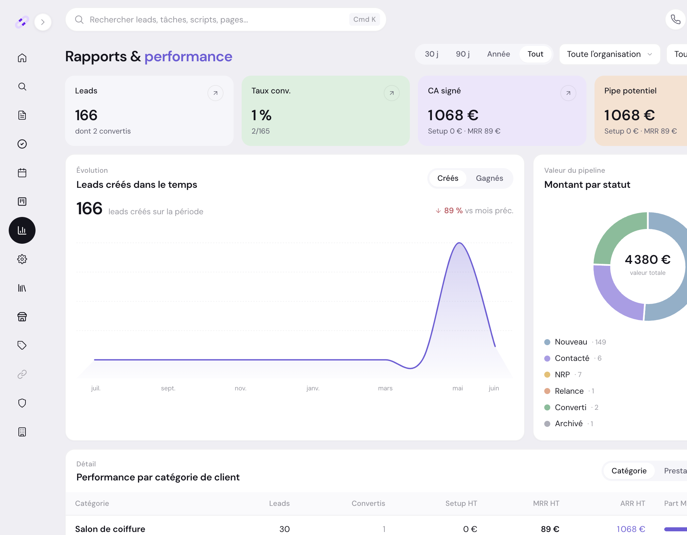Select the 30 j period
Viewport: 687px width, 535px height.
tap(432, 54)
